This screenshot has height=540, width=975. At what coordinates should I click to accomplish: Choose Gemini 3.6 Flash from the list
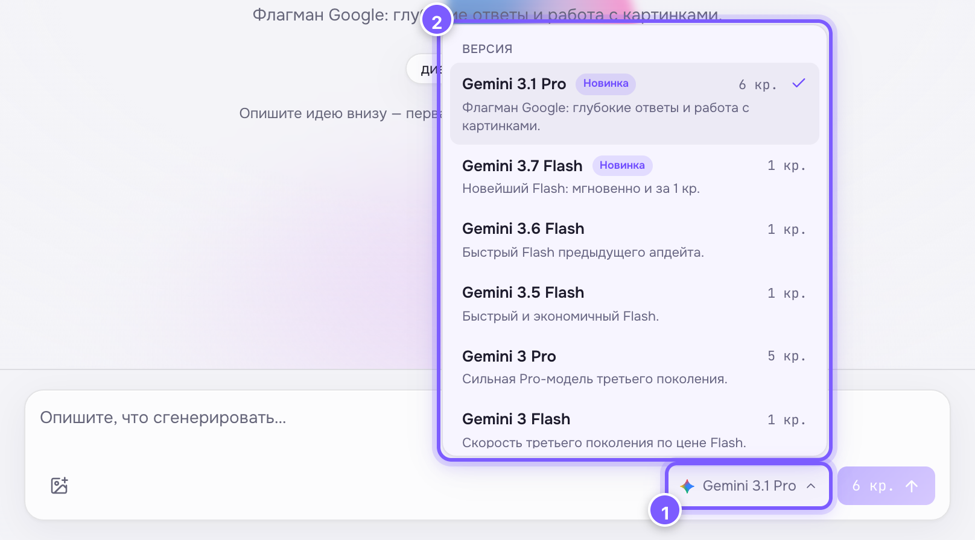point(634,240)
